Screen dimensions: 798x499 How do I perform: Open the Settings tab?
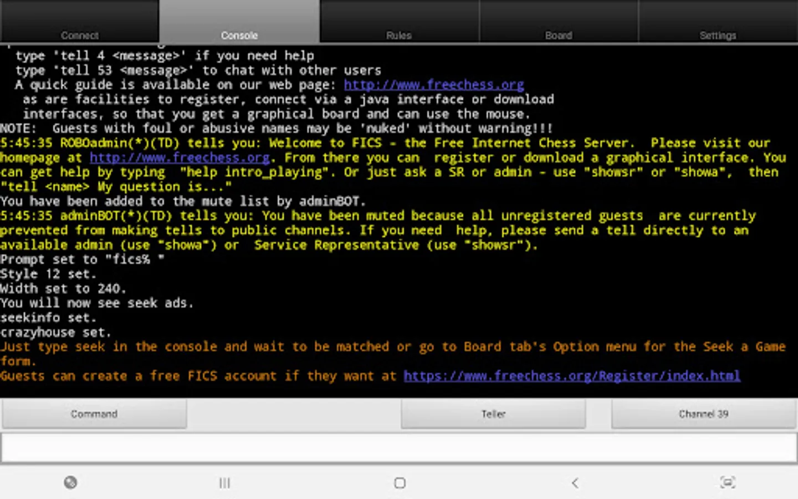point(718,22)
